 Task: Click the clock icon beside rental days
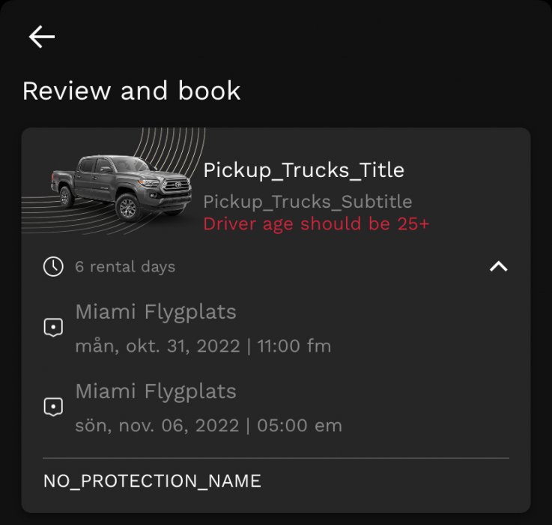53,266
